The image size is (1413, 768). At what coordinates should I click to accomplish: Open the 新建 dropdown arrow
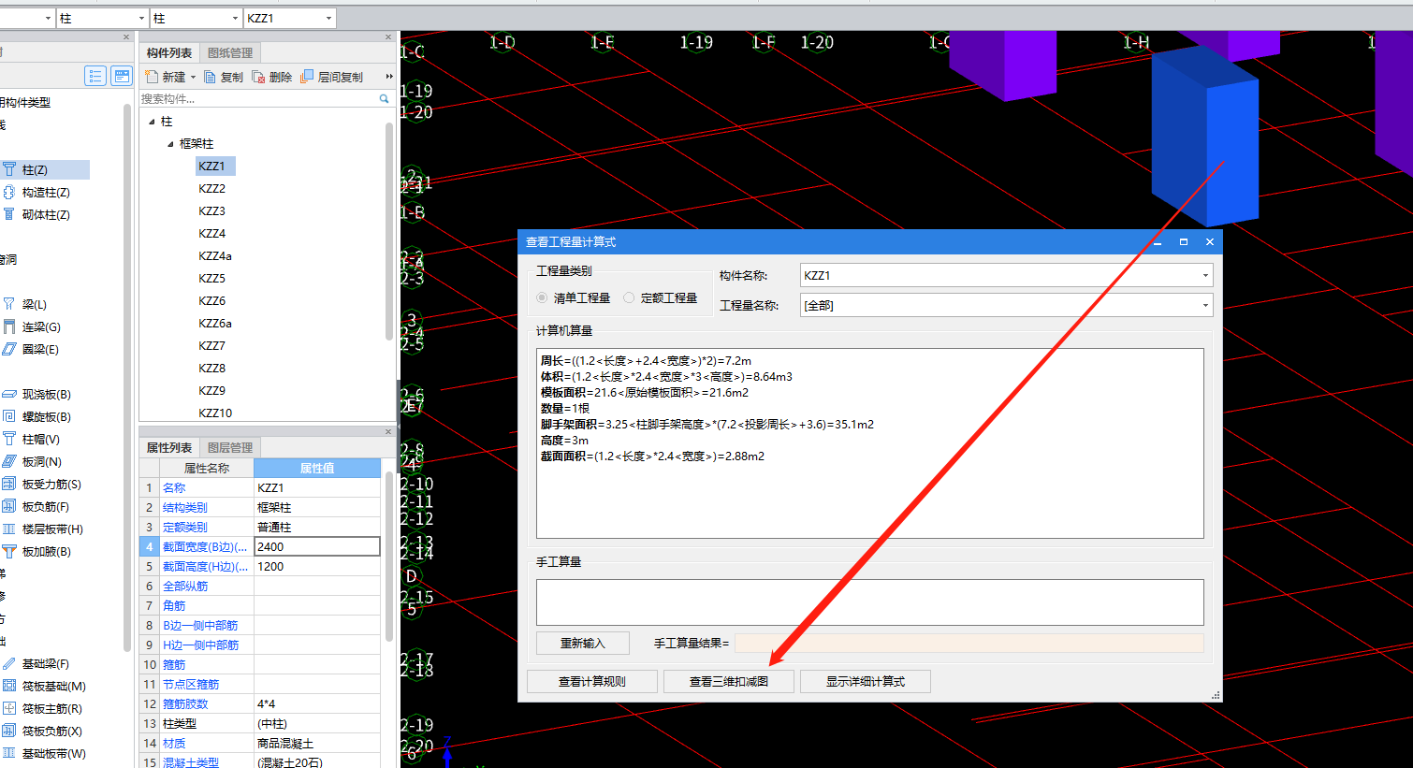pos(193,77)
